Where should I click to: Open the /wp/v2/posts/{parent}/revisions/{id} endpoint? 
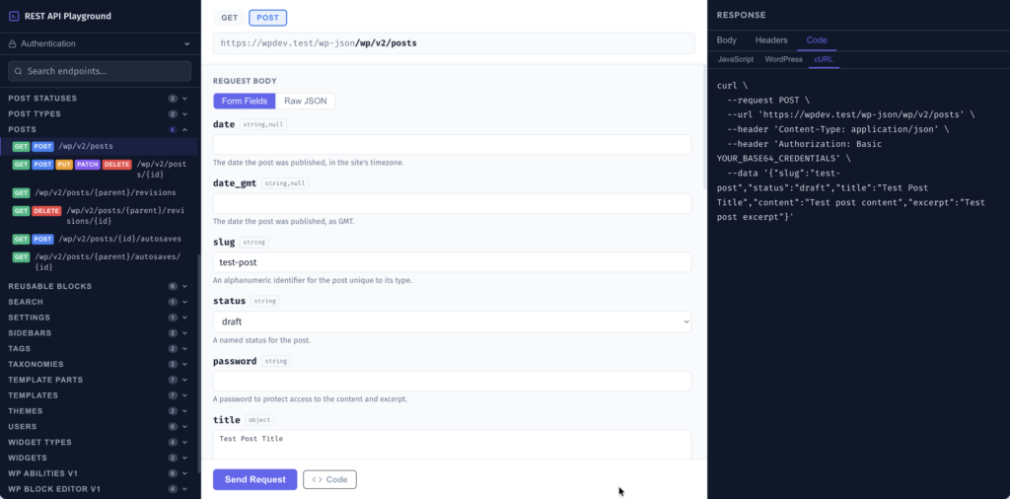coord(100,216)
